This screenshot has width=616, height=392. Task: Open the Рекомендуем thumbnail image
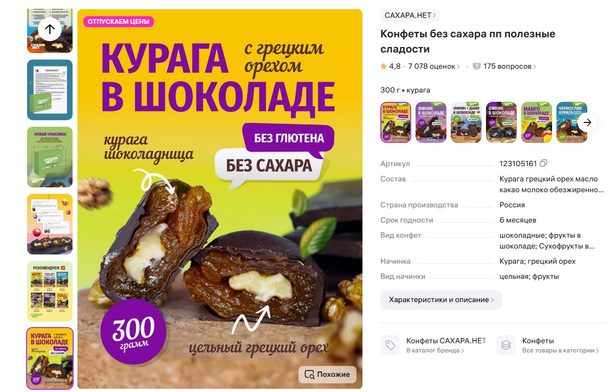pyautogui.click(x=50, y=291)
